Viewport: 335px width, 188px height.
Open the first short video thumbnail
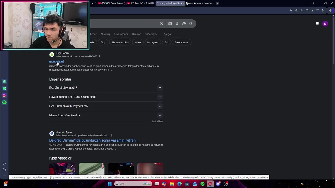coord(62,169)
